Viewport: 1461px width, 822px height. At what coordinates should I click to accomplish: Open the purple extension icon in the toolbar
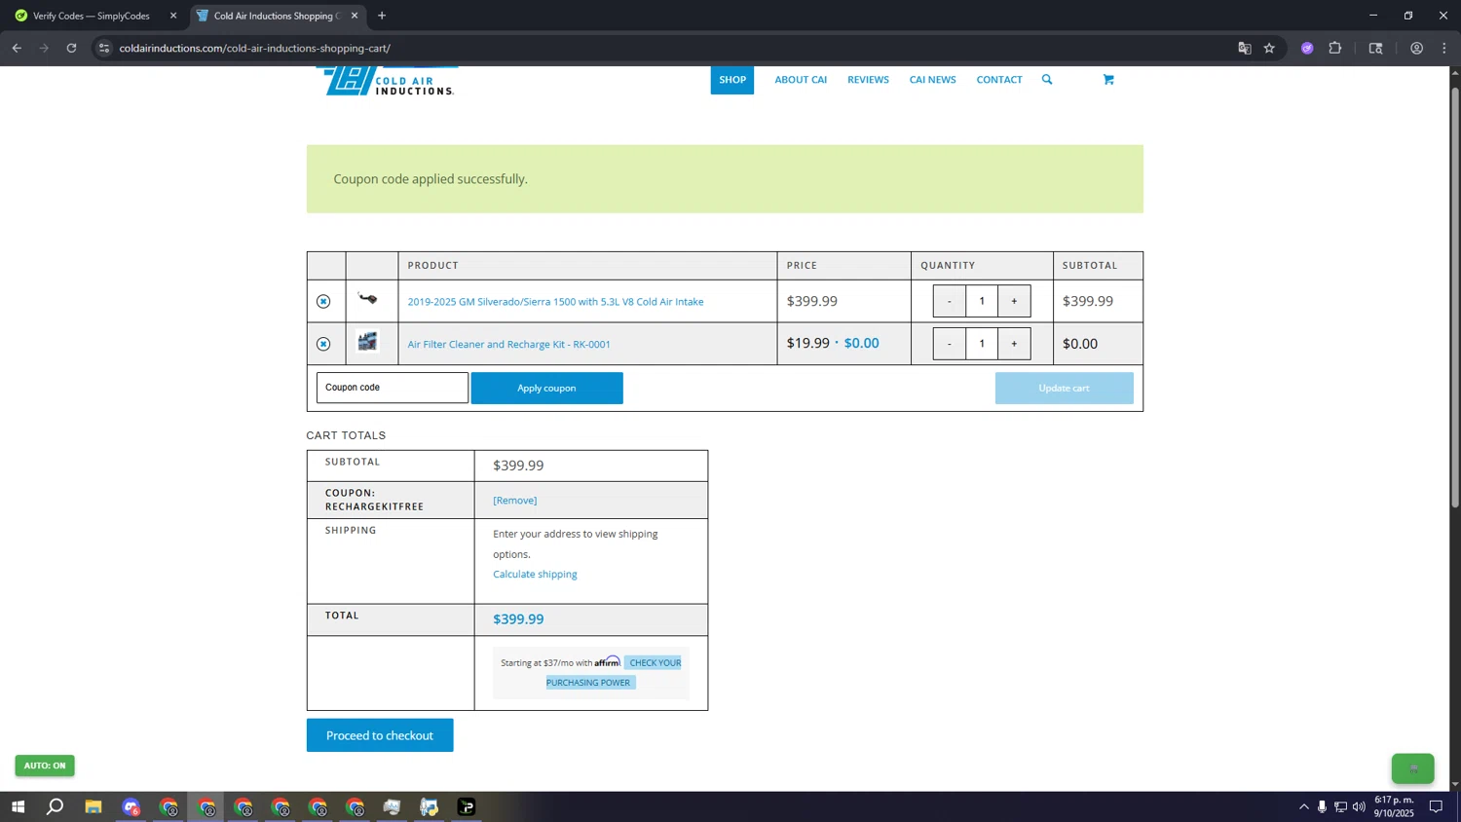(1307, 48)
